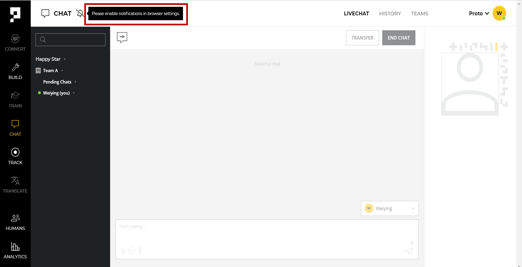Open the Build section
This screenshot has width=522, height=267.
[15, 72]
